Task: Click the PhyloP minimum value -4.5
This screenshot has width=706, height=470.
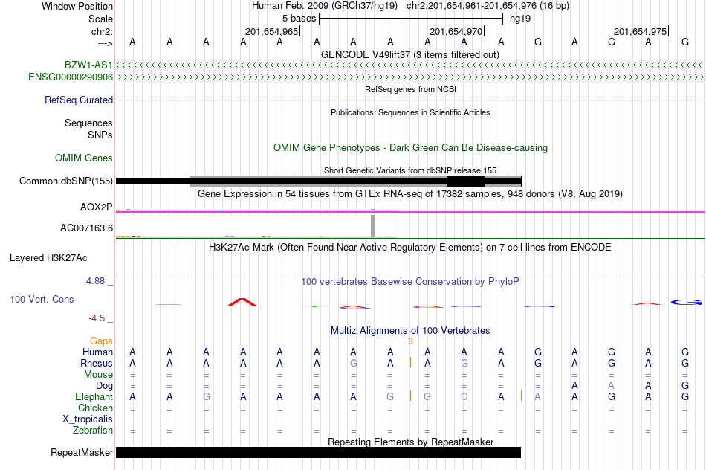Action: coord(97,318)
